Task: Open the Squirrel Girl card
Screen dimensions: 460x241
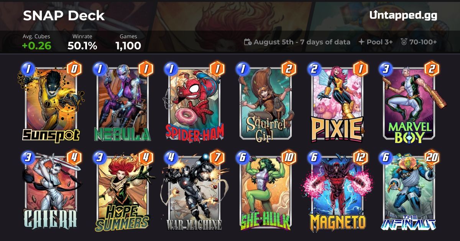Action: tap(266, 103)
